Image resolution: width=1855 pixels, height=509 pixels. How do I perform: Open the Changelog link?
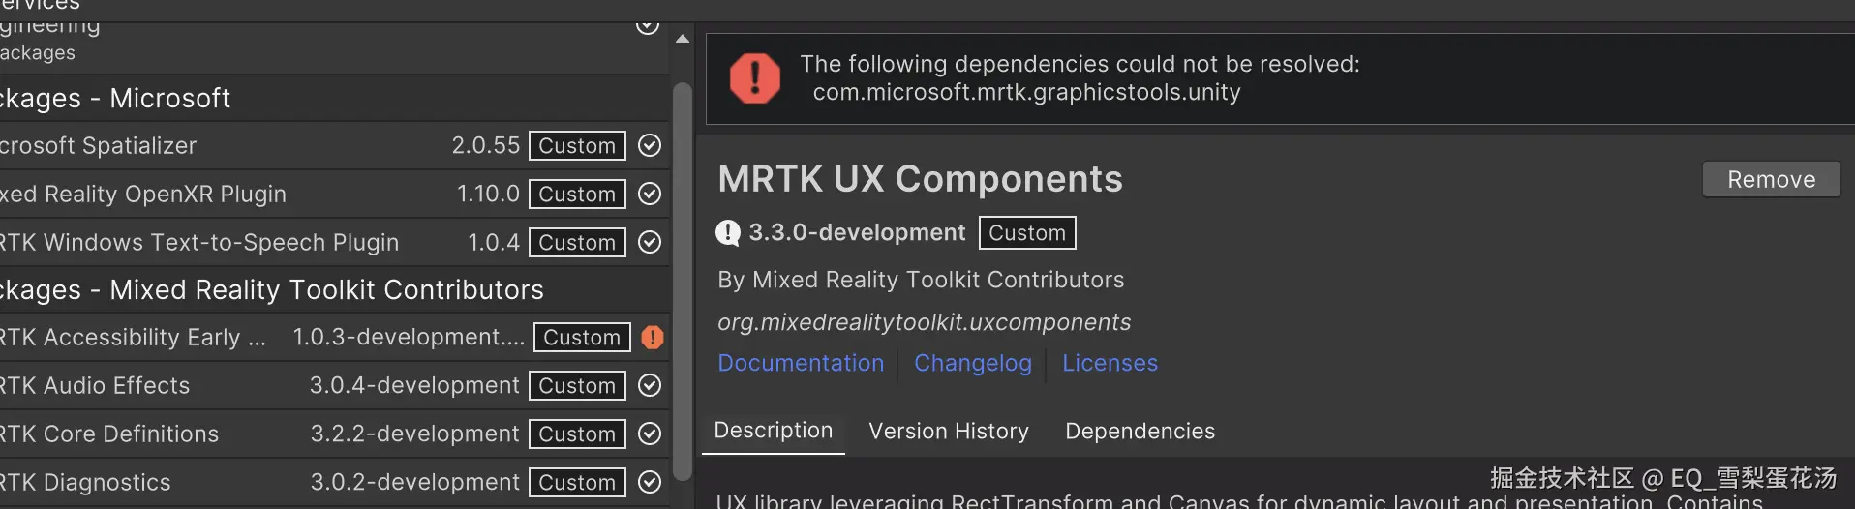(x=973, y=363)
